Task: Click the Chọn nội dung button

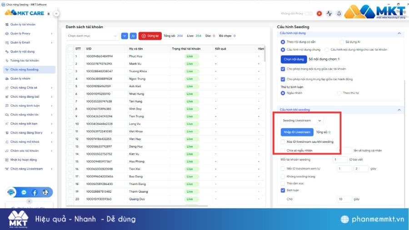Action: click(294, 60)
